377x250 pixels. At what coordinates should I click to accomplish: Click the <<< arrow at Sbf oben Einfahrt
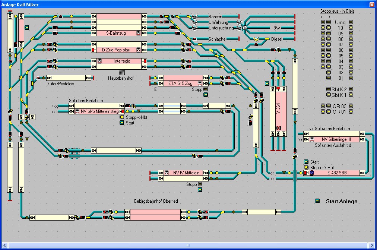click(x=55, y=106)
